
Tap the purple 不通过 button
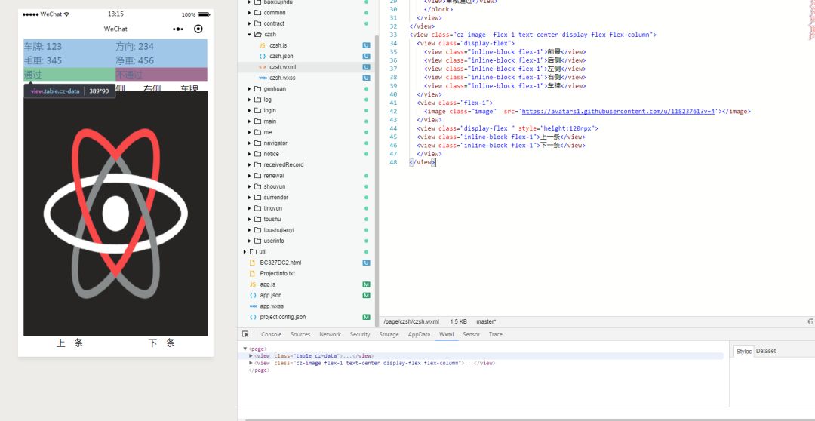(x=161, y=75)
